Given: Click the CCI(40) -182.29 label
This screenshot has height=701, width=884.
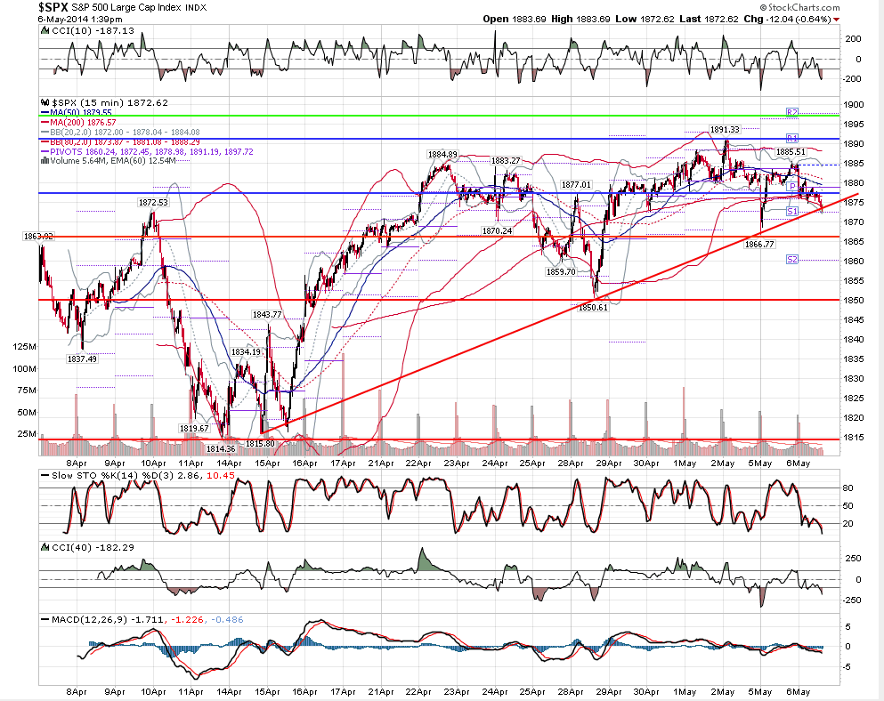Looking at the screenshot, I should click(x=93, y=548).
